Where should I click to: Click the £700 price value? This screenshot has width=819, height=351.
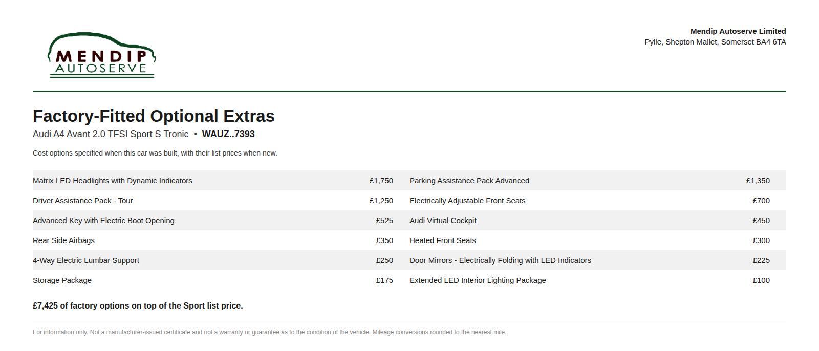761,201
